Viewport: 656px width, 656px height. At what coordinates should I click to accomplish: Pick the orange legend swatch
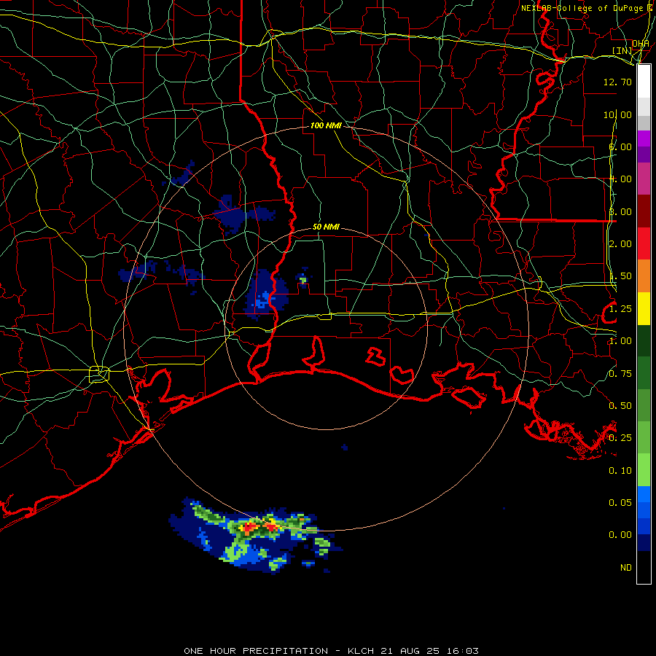click(644, 276)
